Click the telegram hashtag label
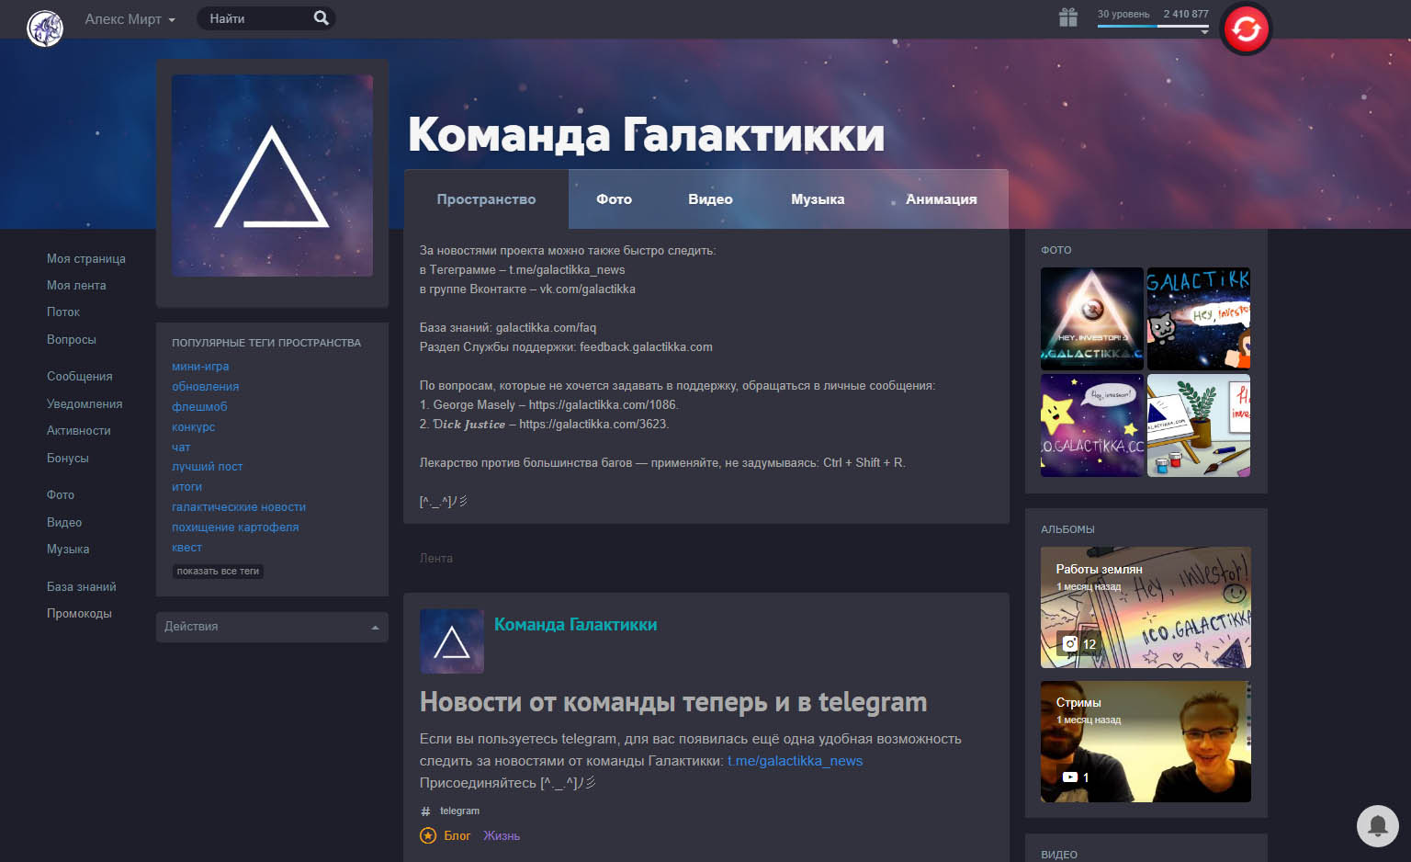The height and width of the screenshot is (862, 1411). 459,811
